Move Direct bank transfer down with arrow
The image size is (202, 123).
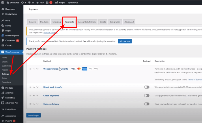coord(37,87)
